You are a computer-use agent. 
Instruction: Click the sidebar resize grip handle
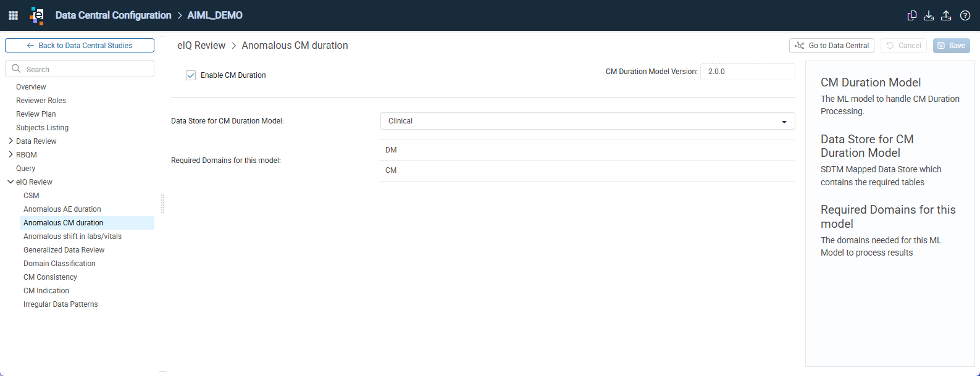[x=162, y=203]
